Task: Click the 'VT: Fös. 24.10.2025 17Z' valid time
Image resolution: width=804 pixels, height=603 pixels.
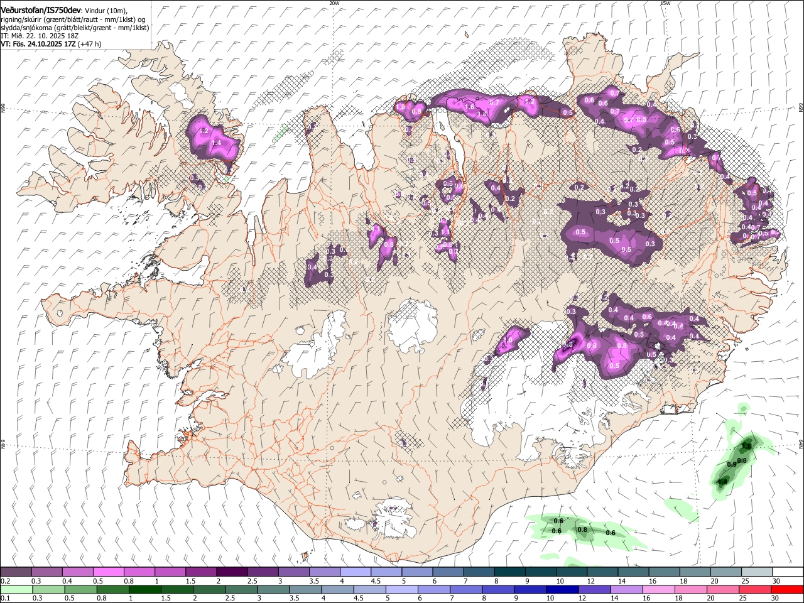Action: point(38,44)
